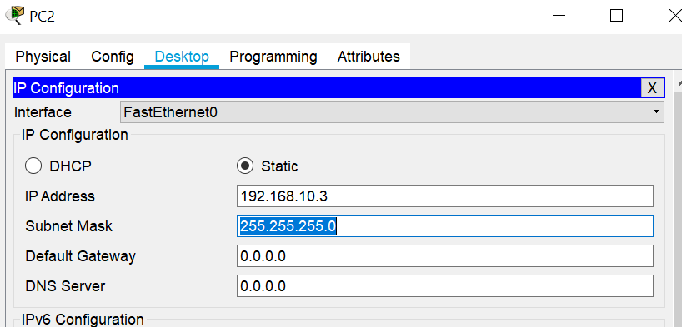Click the IP Address field 192.168.10.3
The height and width of the screenshot is (327, 682).
(x=445, y=196)
